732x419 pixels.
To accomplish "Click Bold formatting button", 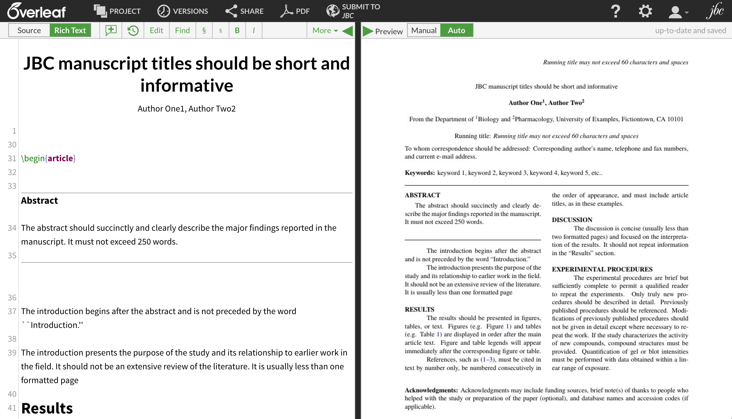I will pos(236,31).
